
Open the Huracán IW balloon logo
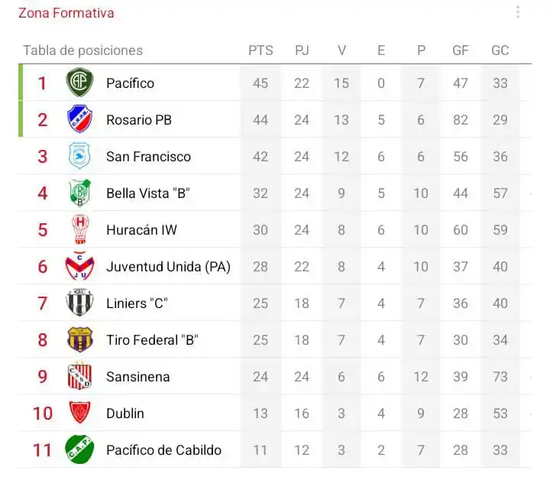[x=80, y=229]
